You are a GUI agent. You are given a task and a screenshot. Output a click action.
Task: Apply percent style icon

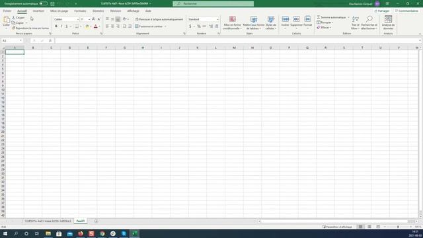click(x=199, y=26)
